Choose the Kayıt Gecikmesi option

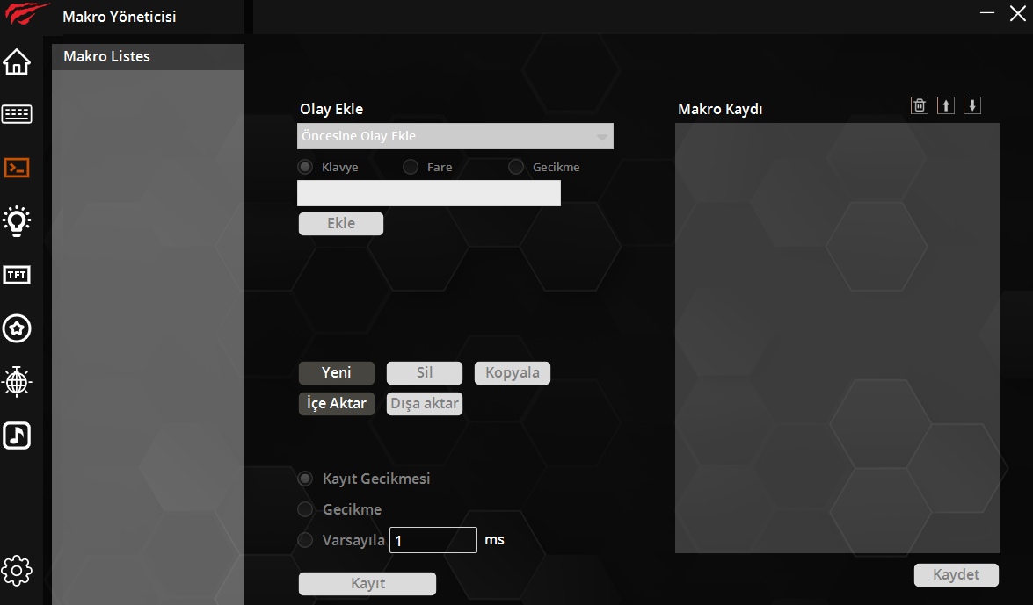tap(305, 479)
